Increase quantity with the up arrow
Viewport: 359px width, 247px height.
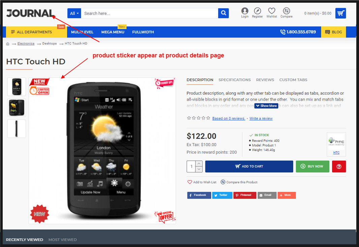(x=199, y=163)
